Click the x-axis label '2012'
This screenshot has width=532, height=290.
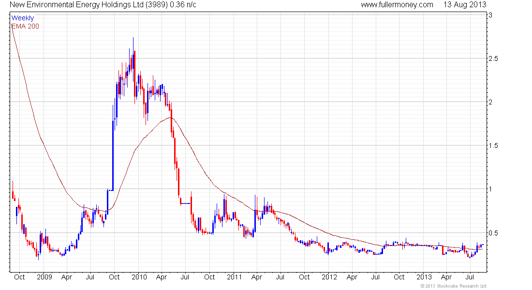tap(329, 277)
